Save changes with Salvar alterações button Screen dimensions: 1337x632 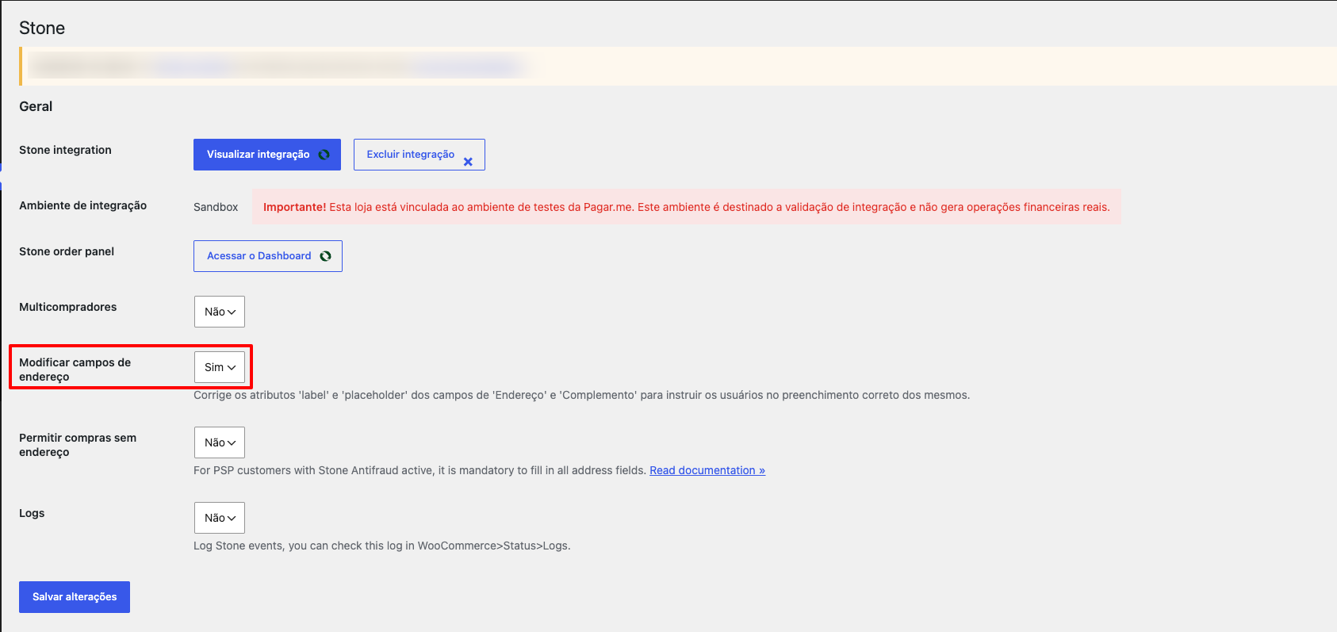point(75,597)
